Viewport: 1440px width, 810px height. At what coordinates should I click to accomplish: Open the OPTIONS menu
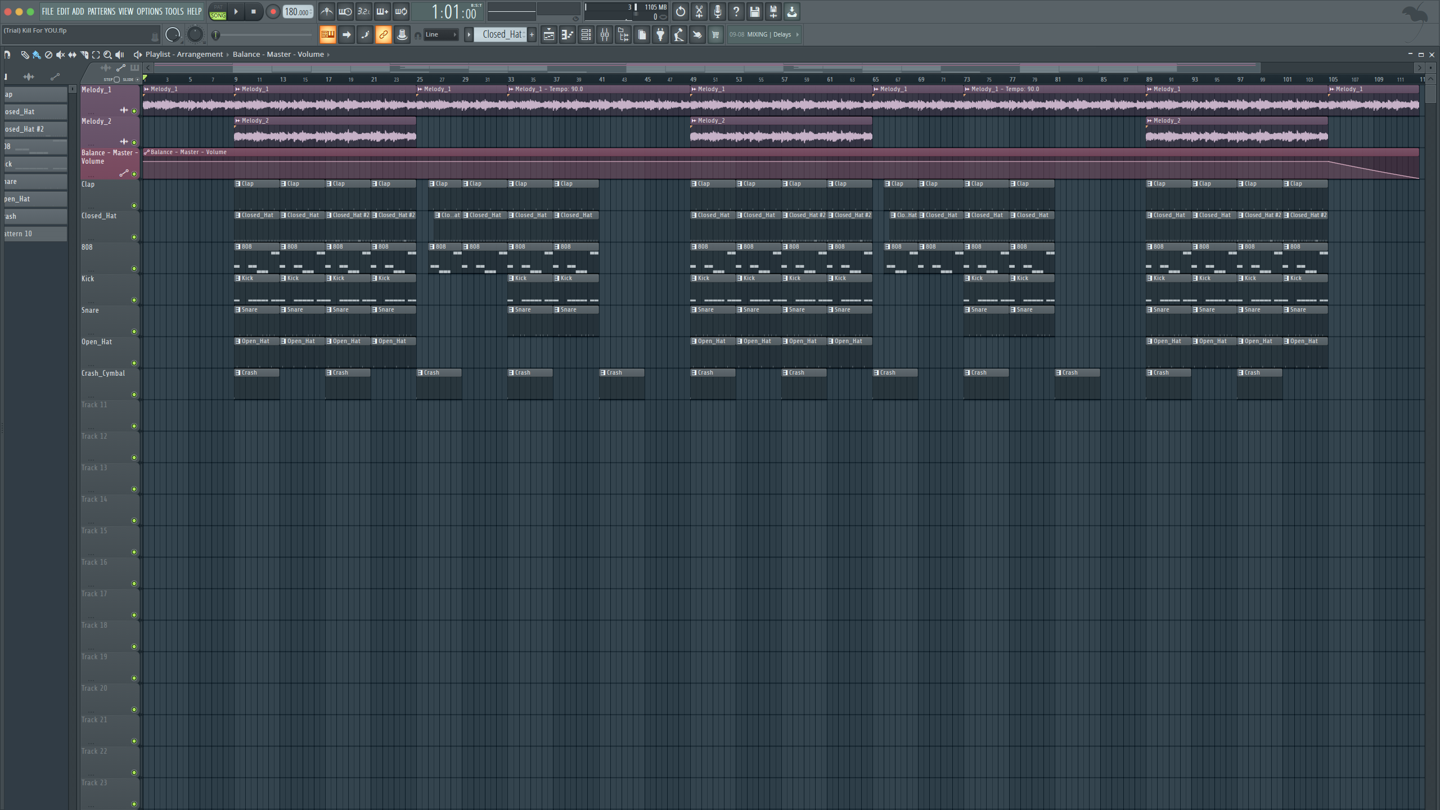click(150, 11)
